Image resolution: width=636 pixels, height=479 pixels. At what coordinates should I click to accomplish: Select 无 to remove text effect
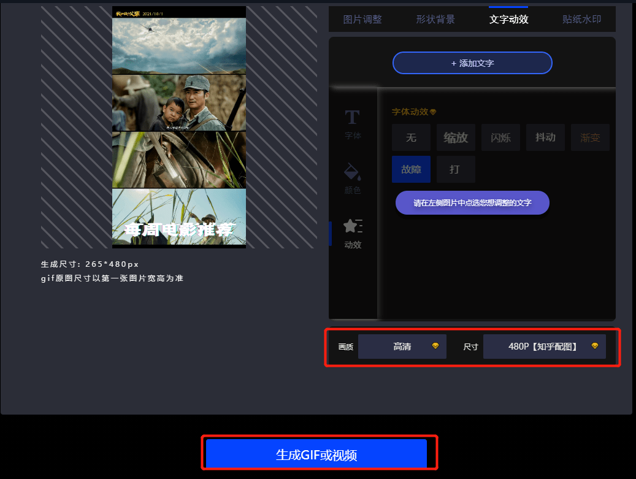tap(411, 137)
